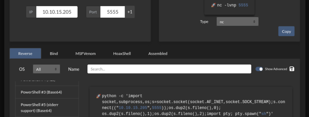The height and width of the screenshot is (117, 309).
Task: Open the HoaxShell tab
Action: (x=122, y=53)
